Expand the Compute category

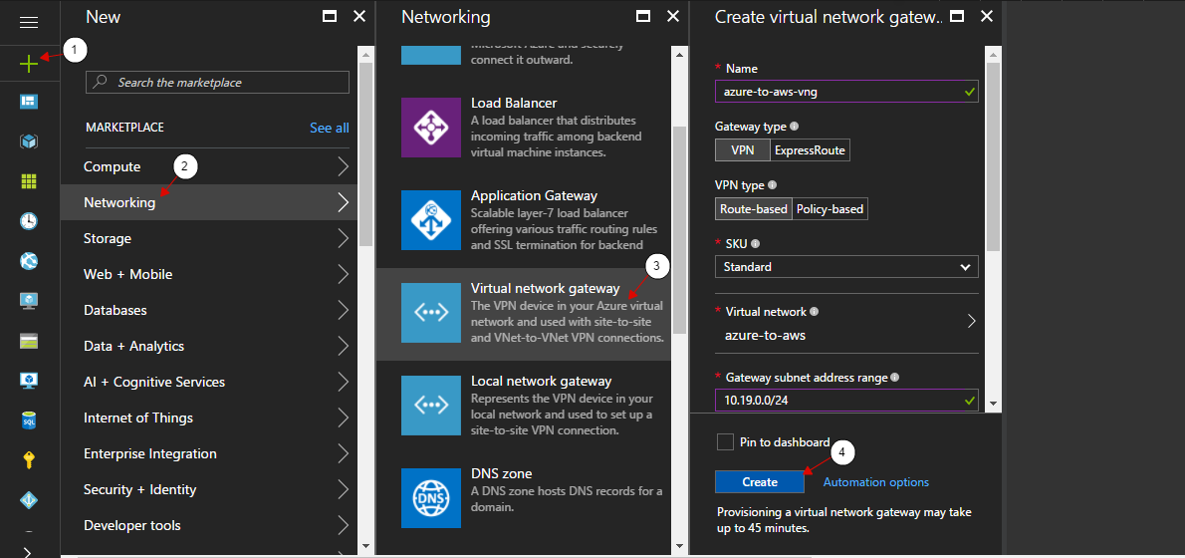208,166
